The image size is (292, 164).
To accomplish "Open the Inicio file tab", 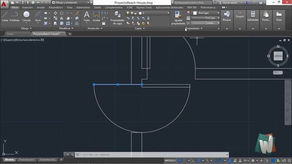I will [10, 34].
